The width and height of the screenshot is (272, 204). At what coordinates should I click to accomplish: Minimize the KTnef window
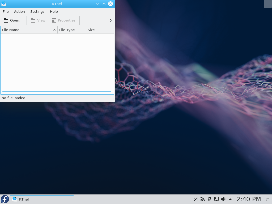pos(98,4)
